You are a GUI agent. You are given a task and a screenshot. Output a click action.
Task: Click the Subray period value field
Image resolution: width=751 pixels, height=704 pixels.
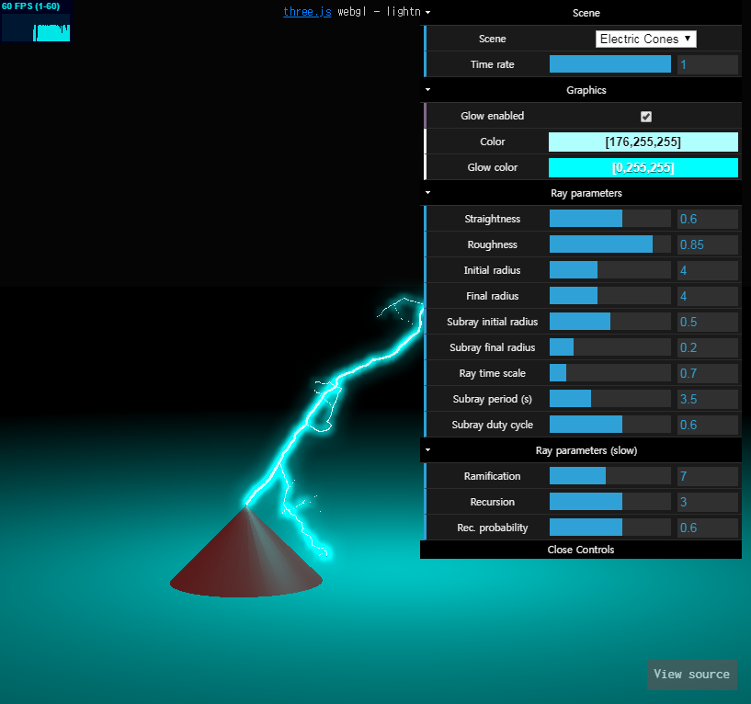707,399
